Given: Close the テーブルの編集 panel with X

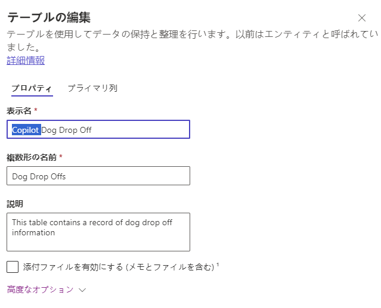Looking at the screenshot, I should (x=362, y=18).
